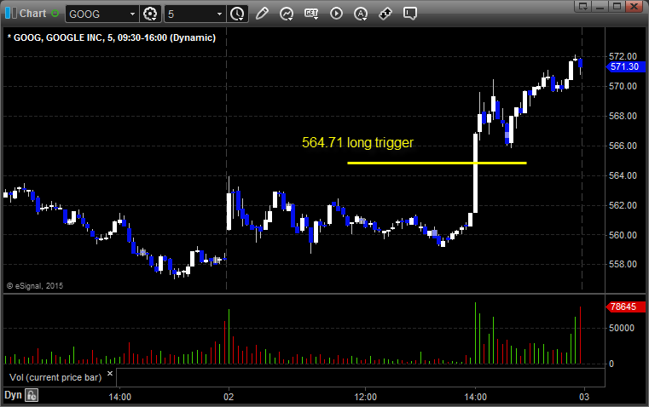Click the red 78645 volume tag
This screenshot has height=407, width=649.
click(625, 307)
